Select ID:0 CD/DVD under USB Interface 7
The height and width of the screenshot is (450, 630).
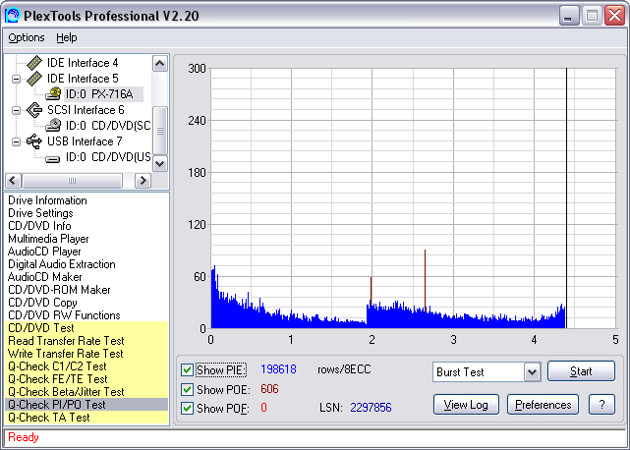point(108,157)
